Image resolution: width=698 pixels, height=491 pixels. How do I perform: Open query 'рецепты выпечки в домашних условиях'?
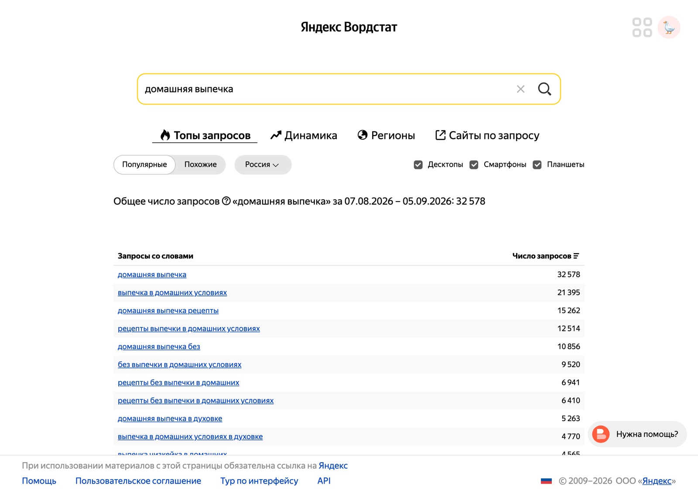[x=189, y=328]
